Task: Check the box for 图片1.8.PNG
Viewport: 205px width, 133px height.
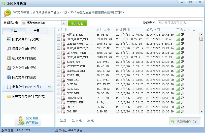Action: [x=59, y=35]
